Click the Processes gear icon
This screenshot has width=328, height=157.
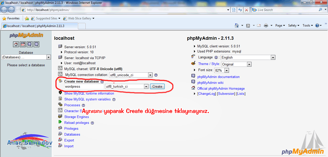(x=60, y=104)
